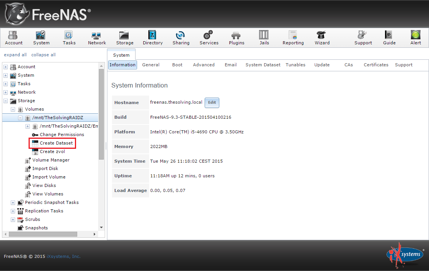Viewport: 429px width, 271px height.
Task: Expand the /mnt/TheSolvingRAIDZ/Em child node
Action: click(27, 126)
